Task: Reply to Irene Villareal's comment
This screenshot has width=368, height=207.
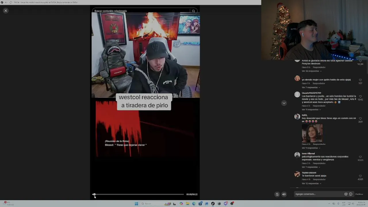Action: coord(319,163)
